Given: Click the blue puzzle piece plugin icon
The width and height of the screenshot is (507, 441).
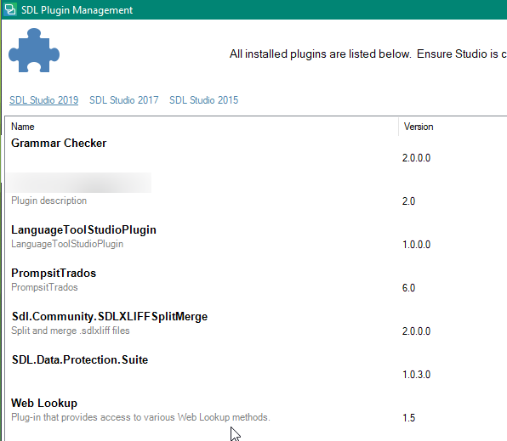Looking at the screenshot, I should coord(34,50).
